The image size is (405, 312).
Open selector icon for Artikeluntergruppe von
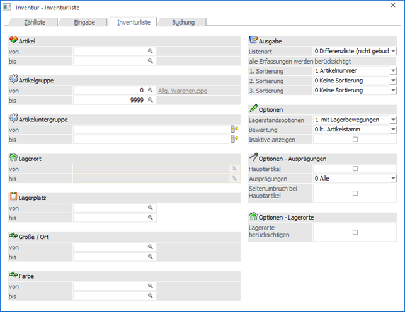[235, 129]
